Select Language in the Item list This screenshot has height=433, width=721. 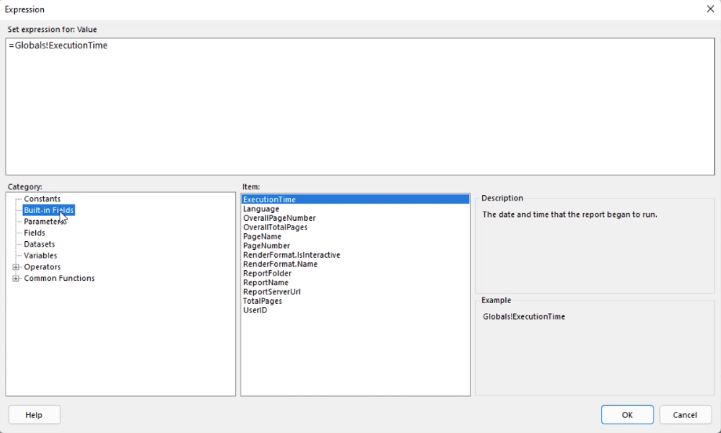261,209
